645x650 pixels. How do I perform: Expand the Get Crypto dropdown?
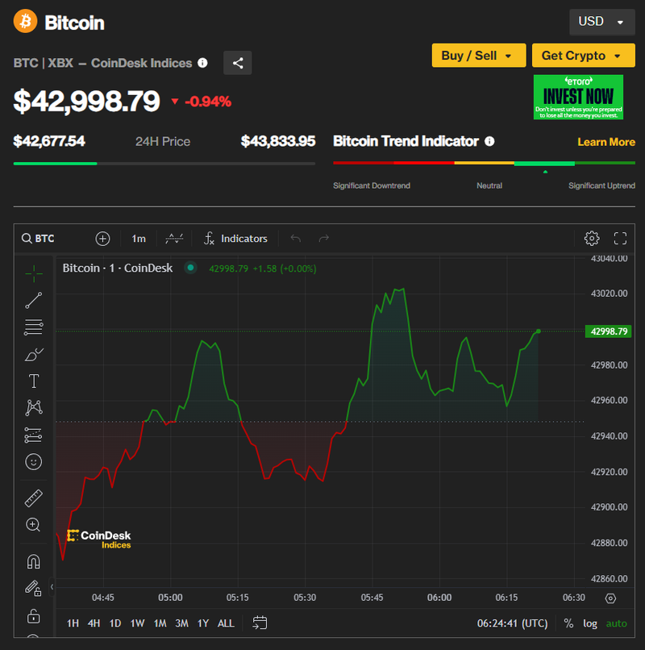[x=583, y=56]
